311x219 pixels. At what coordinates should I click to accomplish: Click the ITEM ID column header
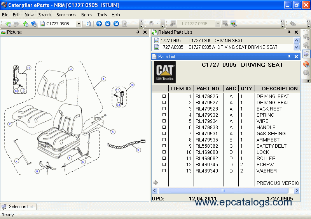181,88
